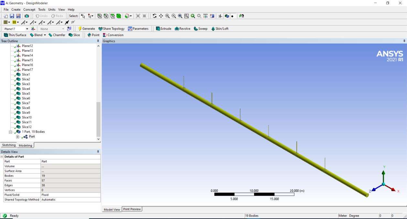
Task: Click the New file icon
Action: coord(6,16)
